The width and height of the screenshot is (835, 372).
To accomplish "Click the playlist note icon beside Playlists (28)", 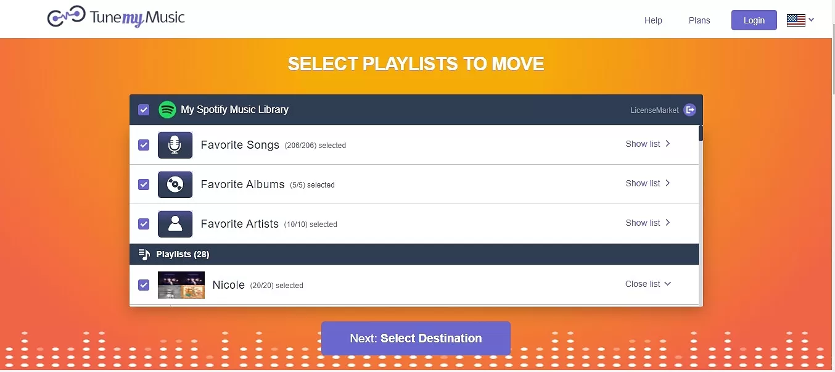I will coord(144,254).
